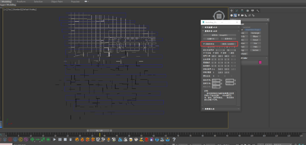This screenshot has width=306, height=145.
Task: Click the green checkered grid icon
Action: pyautogui.click(x=43, y=139)
